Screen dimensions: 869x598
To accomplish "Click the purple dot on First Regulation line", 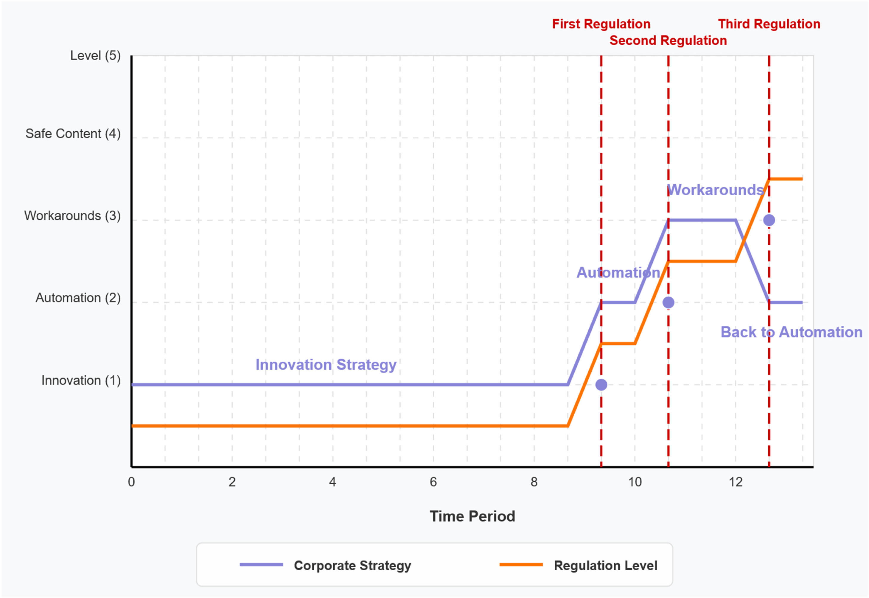I will (x=601, y=385).
